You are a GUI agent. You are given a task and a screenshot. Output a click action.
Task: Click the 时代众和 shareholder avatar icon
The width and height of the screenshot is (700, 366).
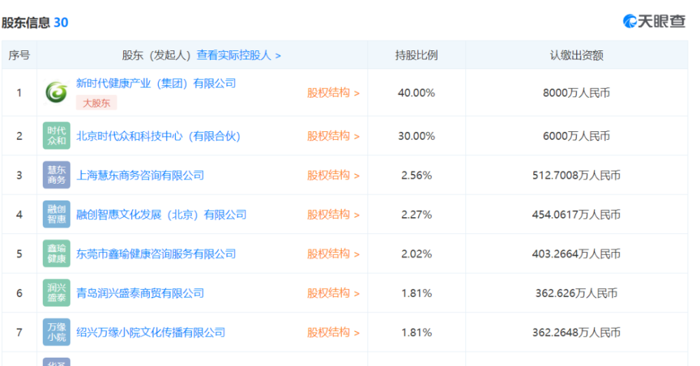[56, 136]
